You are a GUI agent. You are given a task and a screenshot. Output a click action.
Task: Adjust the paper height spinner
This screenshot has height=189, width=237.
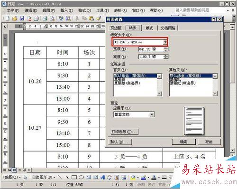pos(166,57)
